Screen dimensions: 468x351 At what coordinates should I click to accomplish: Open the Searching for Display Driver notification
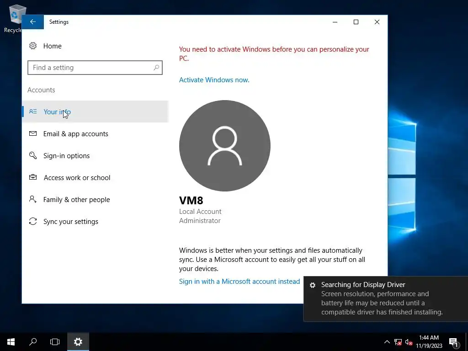pos(386,299)
